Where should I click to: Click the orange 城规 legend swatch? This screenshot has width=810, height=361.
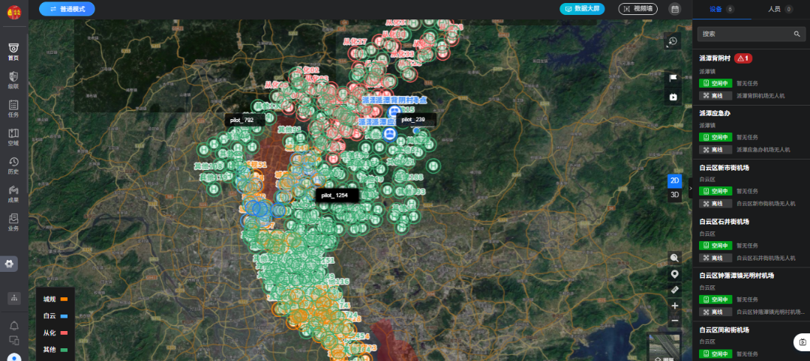[x=64, y=300]
